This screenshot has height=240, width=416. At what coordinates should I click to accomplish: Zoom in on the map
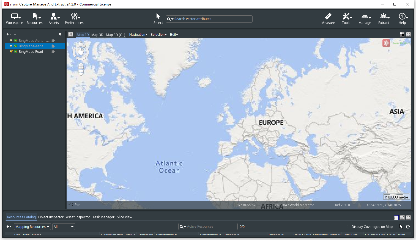pyautogui.click(x=81, y=66)
